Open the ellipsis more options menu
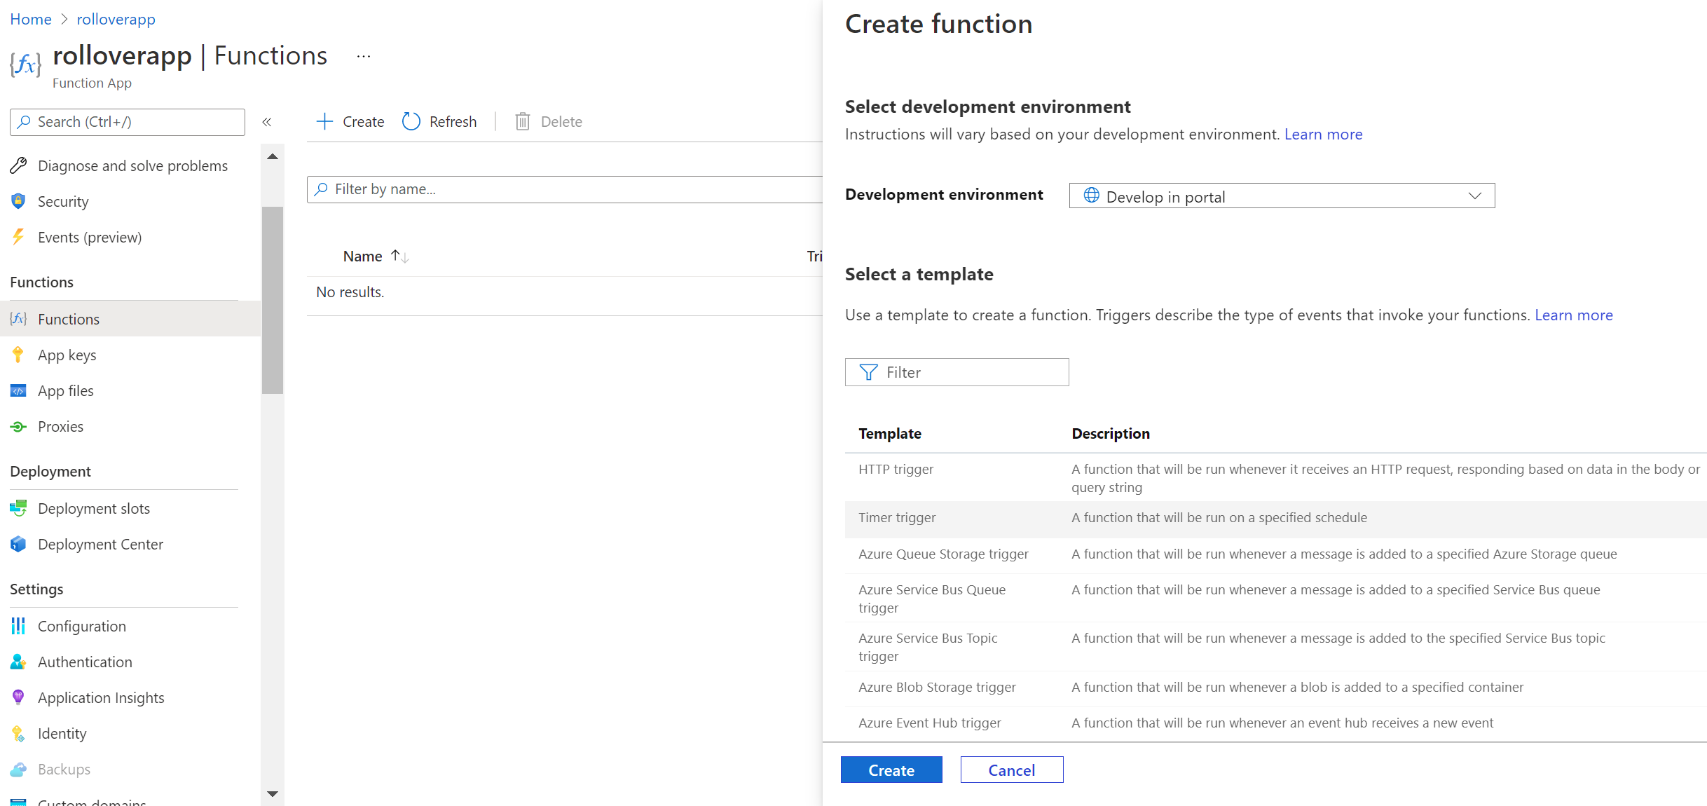The image size is (1707, 806). [x=363, y=56]
